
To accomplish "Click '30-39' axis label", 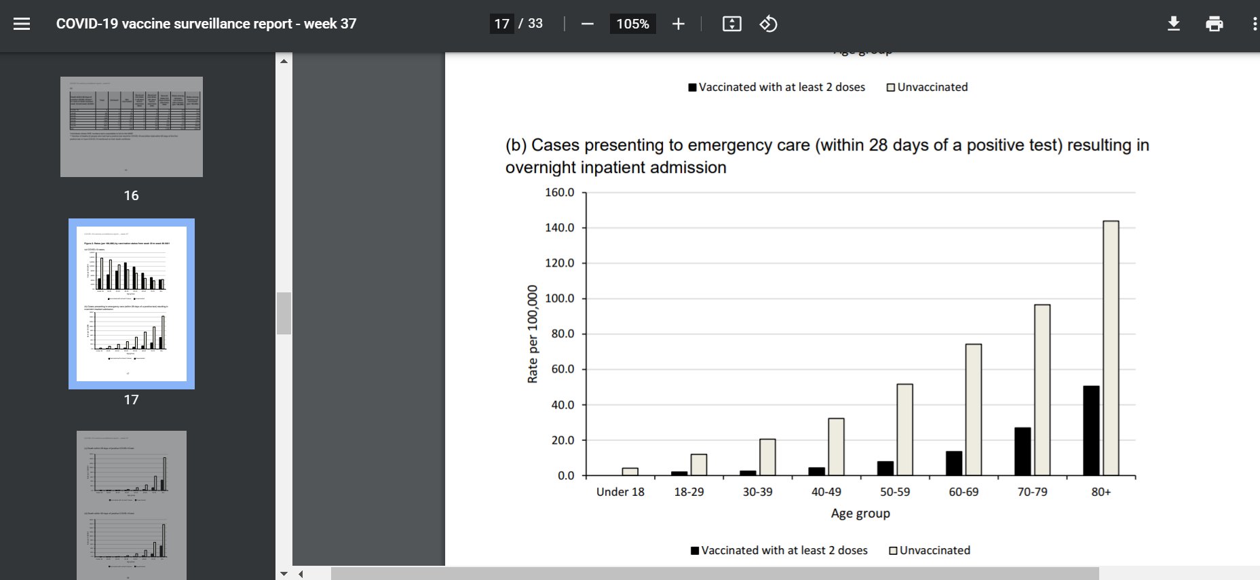I will click(757, 492).
